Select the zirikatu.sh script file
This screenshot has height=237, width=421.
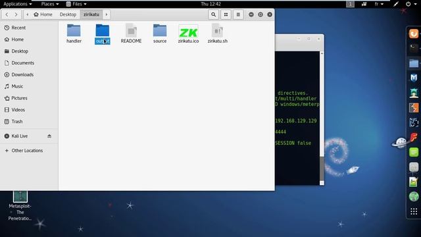point(218,34)
